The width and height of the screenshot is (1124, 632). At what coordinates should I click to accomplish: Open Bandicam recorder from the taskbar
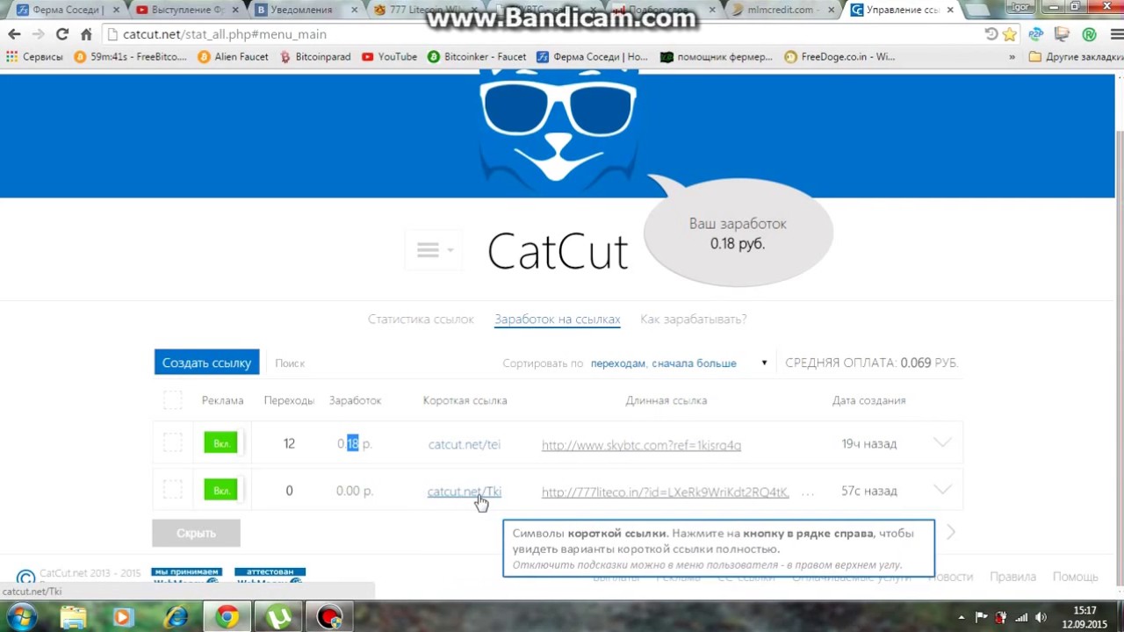point(330,617)
